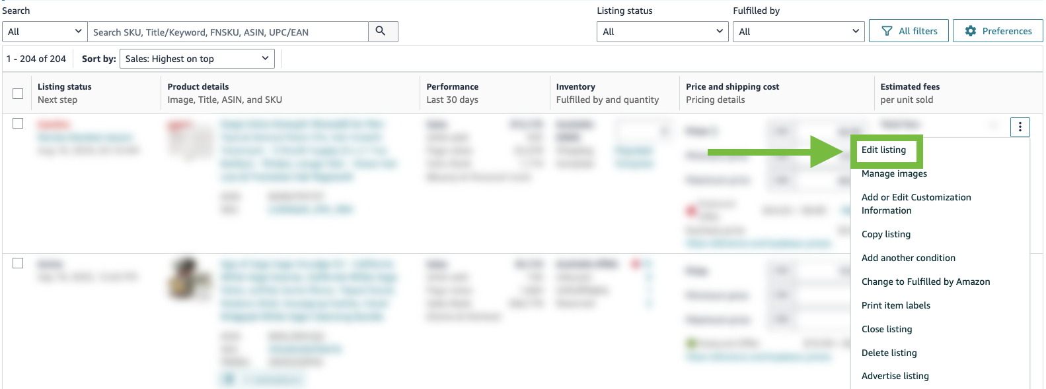Click the All filters funnel button
Image resolution: width=1046 pixels, height=389 pixels.
pos(909,31)
